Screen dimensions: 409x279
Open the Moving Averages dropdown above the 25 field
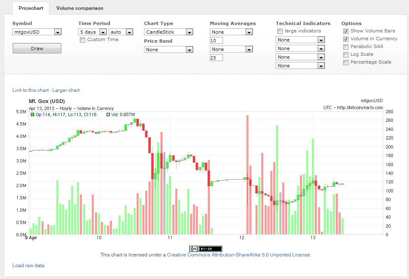click(x=231, y=49)
